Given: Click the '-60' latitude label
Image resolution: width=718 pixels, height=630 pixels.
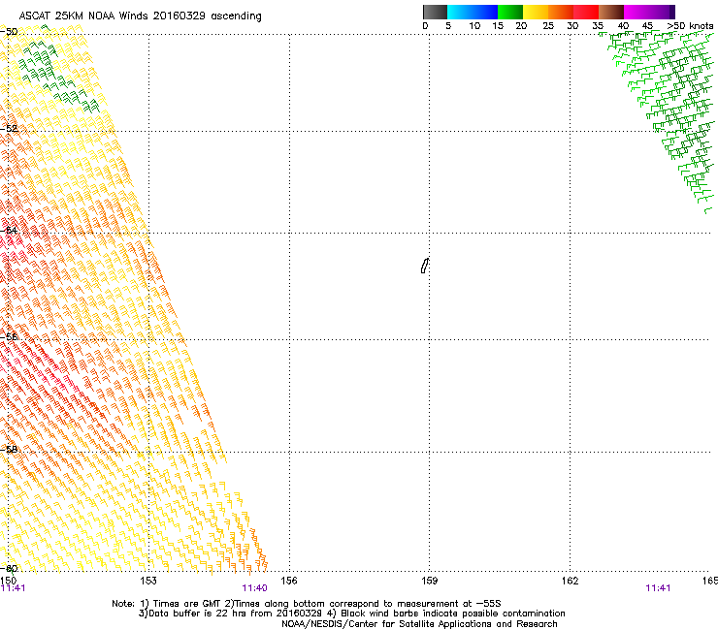Looking at the screenshot, I should coord(9,568).
